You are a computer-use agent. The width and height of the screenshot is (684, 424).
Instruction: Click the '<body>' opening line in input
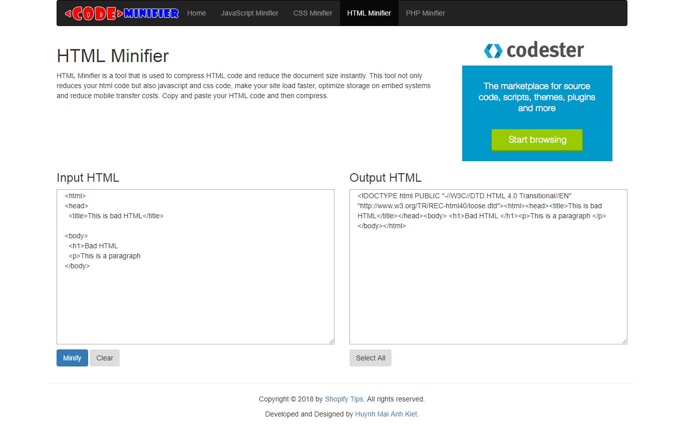[x=76, y=236]
